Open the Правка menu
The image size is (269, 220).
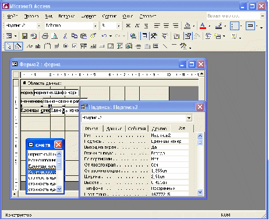click(31, 16)
